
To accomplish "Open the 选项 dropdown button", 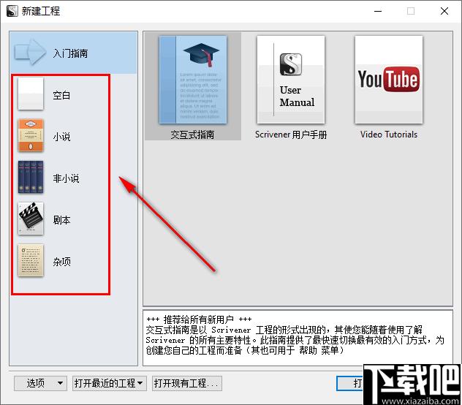I will point(40,383).
